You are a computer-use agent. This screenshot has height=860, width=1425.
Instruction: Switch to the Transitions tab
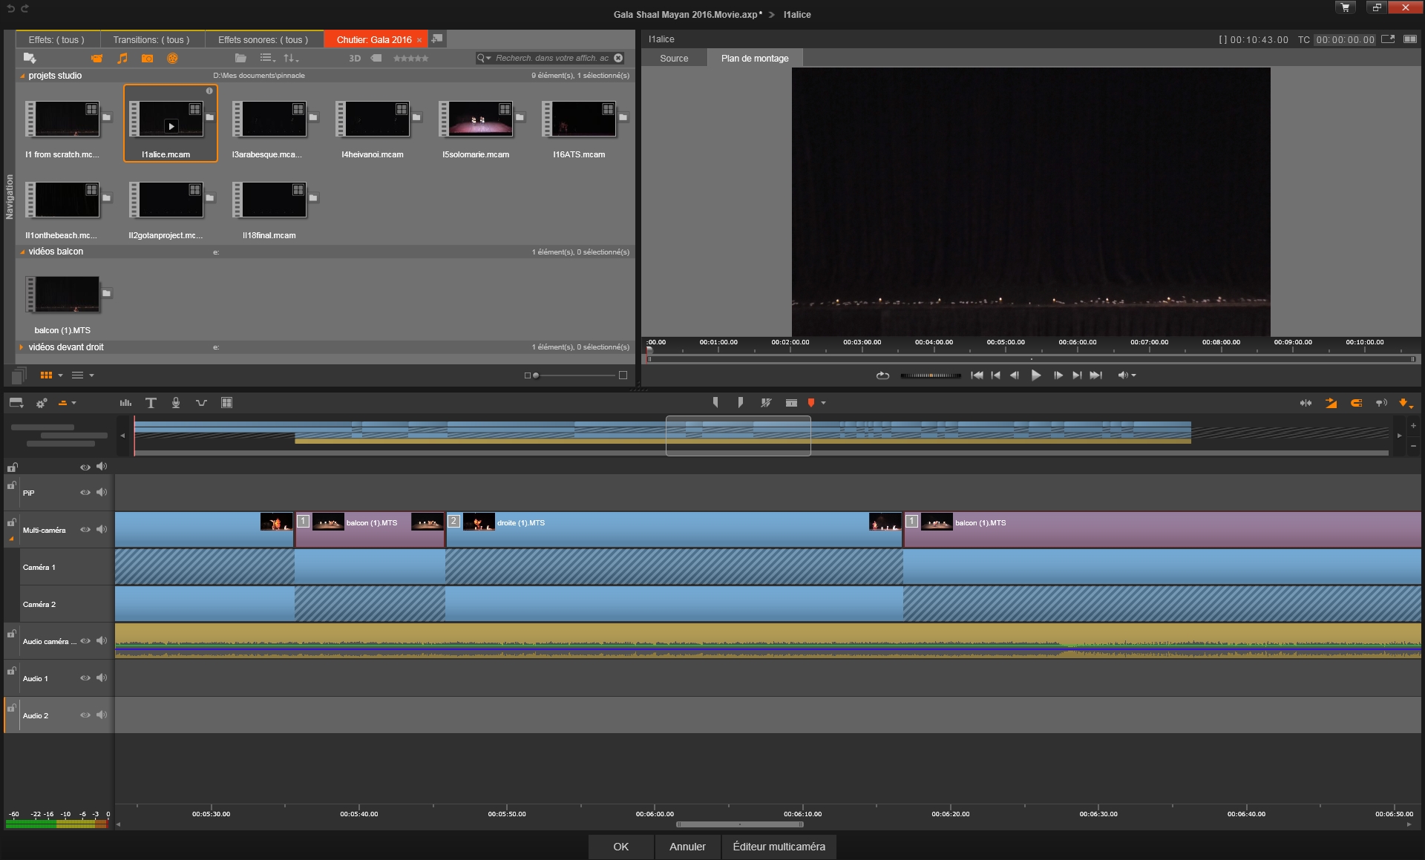pos(151,39)
